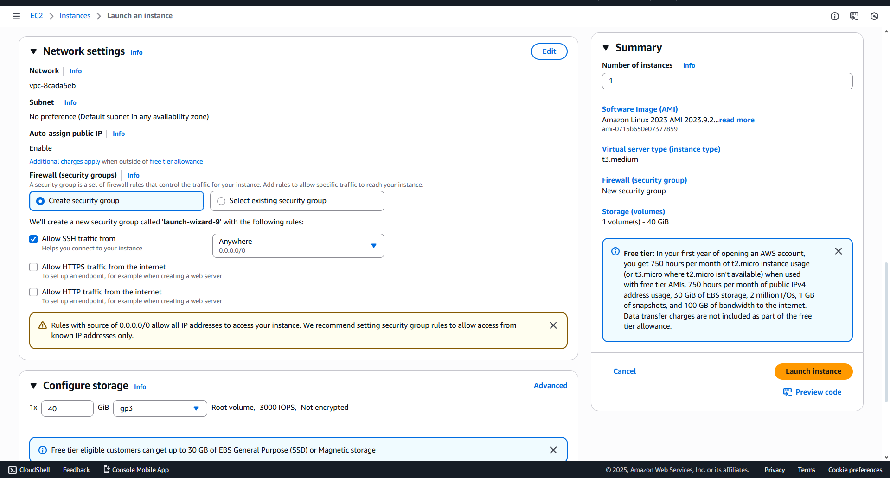Open the Instances breadcrumb link
The height and width of the screenshot is (478, 890).
(x=75, y=15)
